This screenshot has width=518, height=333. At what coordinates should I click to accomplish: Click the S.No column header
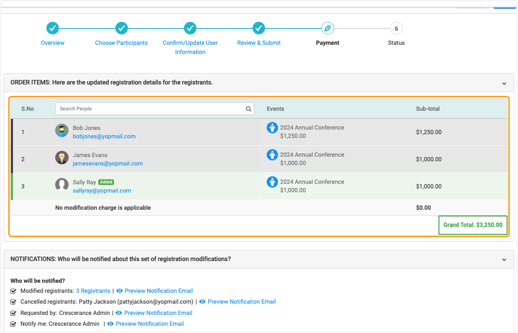coord(28,109)
